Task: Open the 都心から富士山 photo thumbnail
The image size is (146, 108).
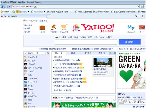Action: (x=103, y=62)
